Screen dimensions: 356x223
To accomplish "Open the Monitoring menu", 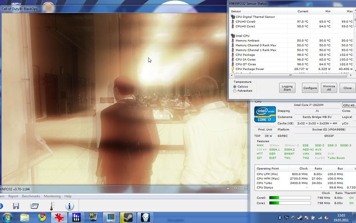I will [x=52, y=196].
